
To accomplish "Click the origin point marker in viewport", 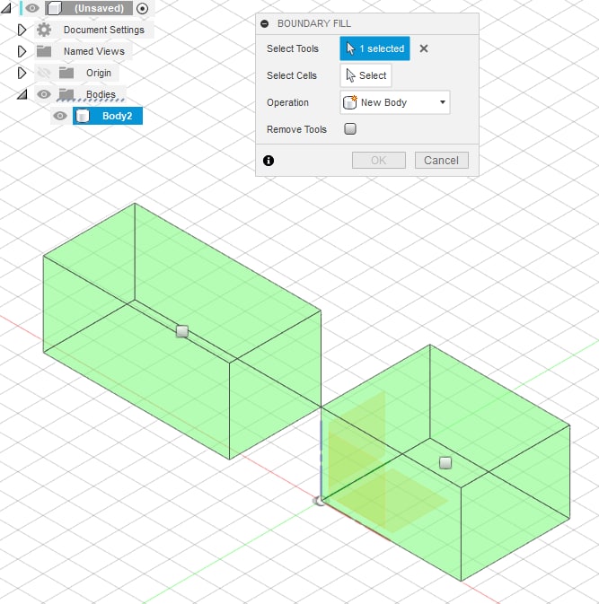I will [x=320, y=501].
